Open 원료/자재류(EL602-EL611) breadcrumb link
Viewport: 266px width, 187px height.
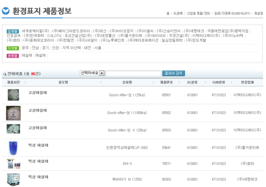click(x=232, y=13)
